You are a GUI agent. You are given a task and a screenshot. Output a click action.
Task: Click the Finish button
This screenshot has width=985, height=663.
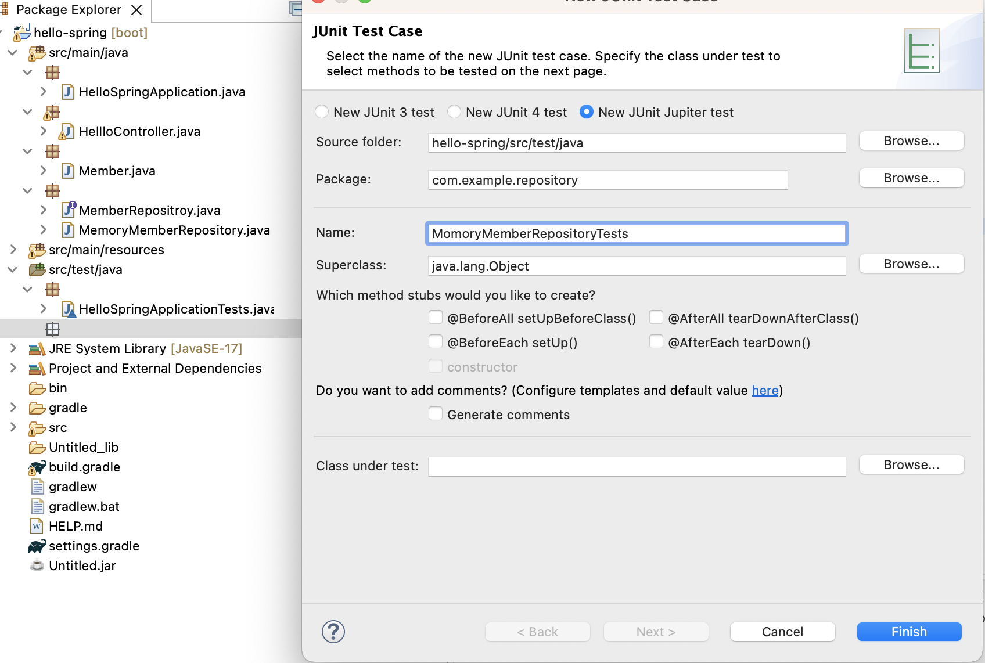909,632
